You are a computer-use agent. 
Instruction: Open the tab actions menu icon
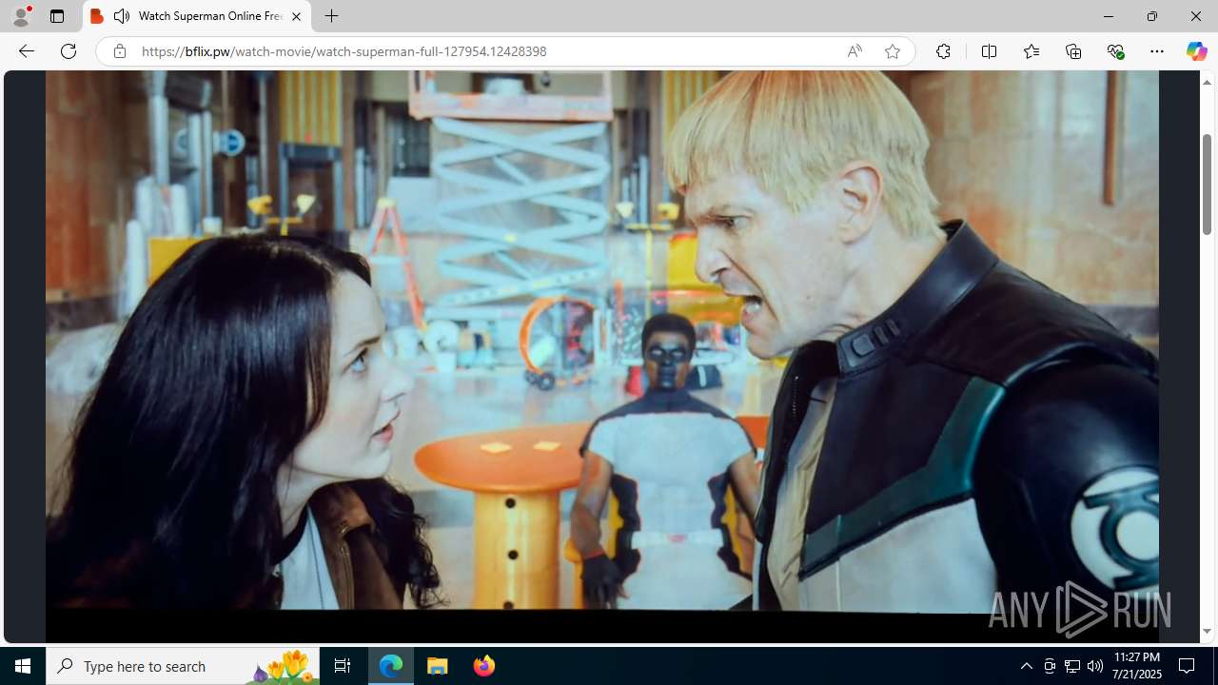57,16
